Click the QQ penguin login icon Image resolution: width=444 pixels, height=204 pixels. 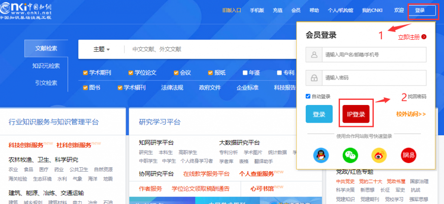tap(321, 155)
